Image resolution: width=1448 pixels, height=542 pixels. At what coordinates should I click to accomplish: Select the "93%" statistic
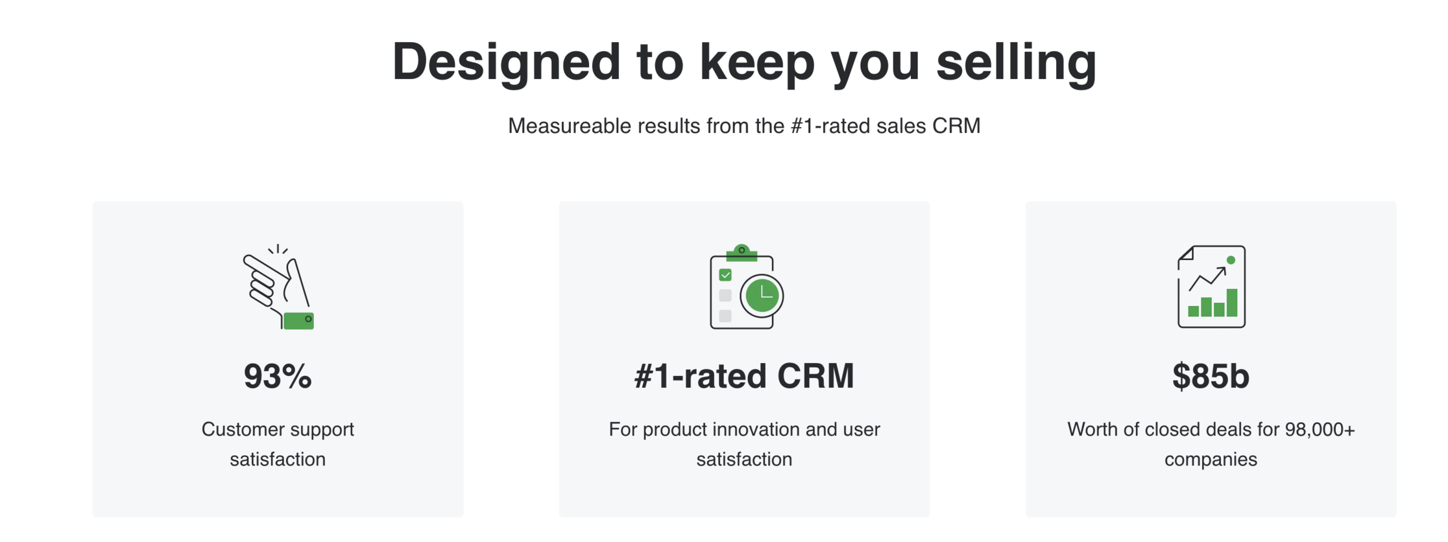[x=278, y=376]
